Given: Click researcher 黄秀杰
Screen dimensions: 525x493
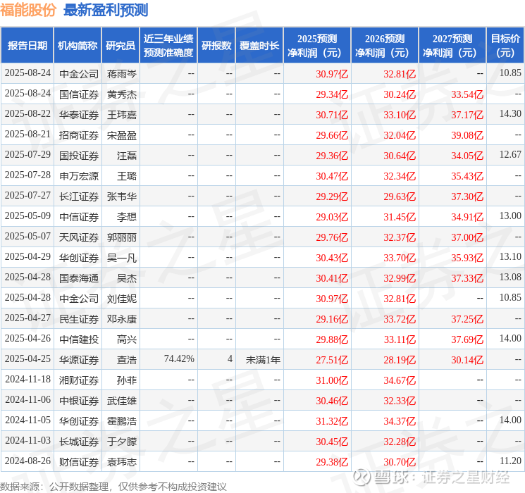Looking at the screenshot, I should tap(122, 94).
